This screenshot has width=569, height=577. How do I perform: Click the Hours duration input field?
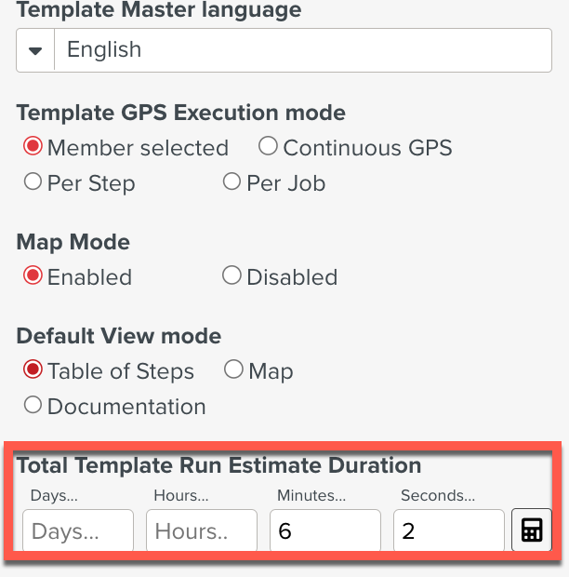(202, 530)
